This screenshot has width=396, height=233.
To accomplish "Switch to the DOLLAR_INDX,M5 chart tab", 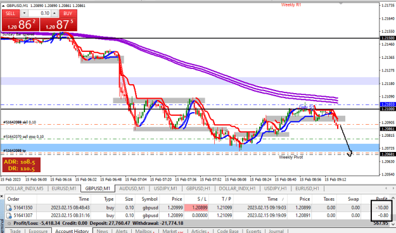I will tap(25, 189).
